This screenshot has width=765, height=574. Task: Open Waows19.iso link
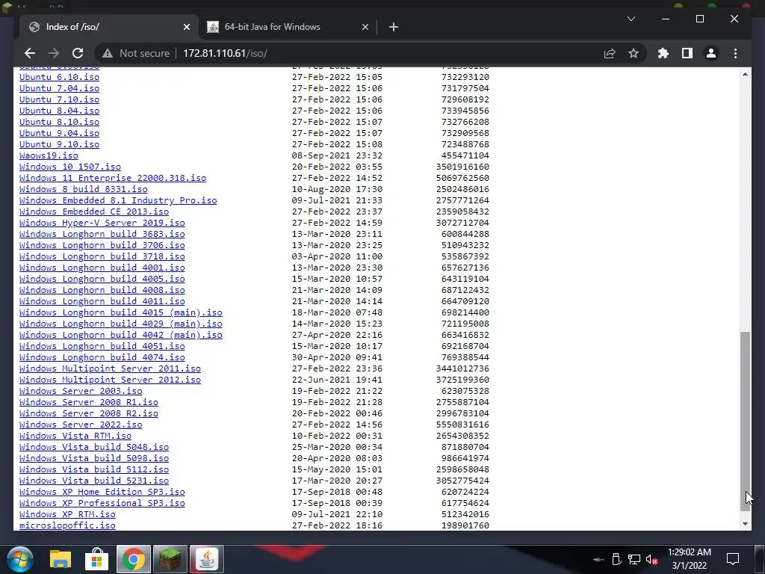pyautogui.click(x=49, y=155)
